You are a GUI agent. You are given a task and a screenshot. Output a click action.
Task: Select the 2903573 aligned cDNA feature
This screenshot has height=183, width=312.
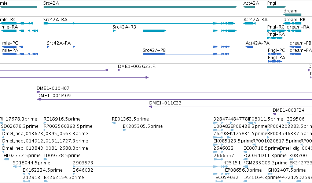point(148,167)
